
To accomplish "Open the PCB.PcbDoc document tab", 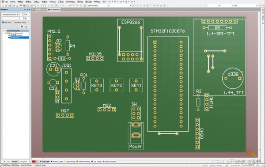I will click(54, 10).
